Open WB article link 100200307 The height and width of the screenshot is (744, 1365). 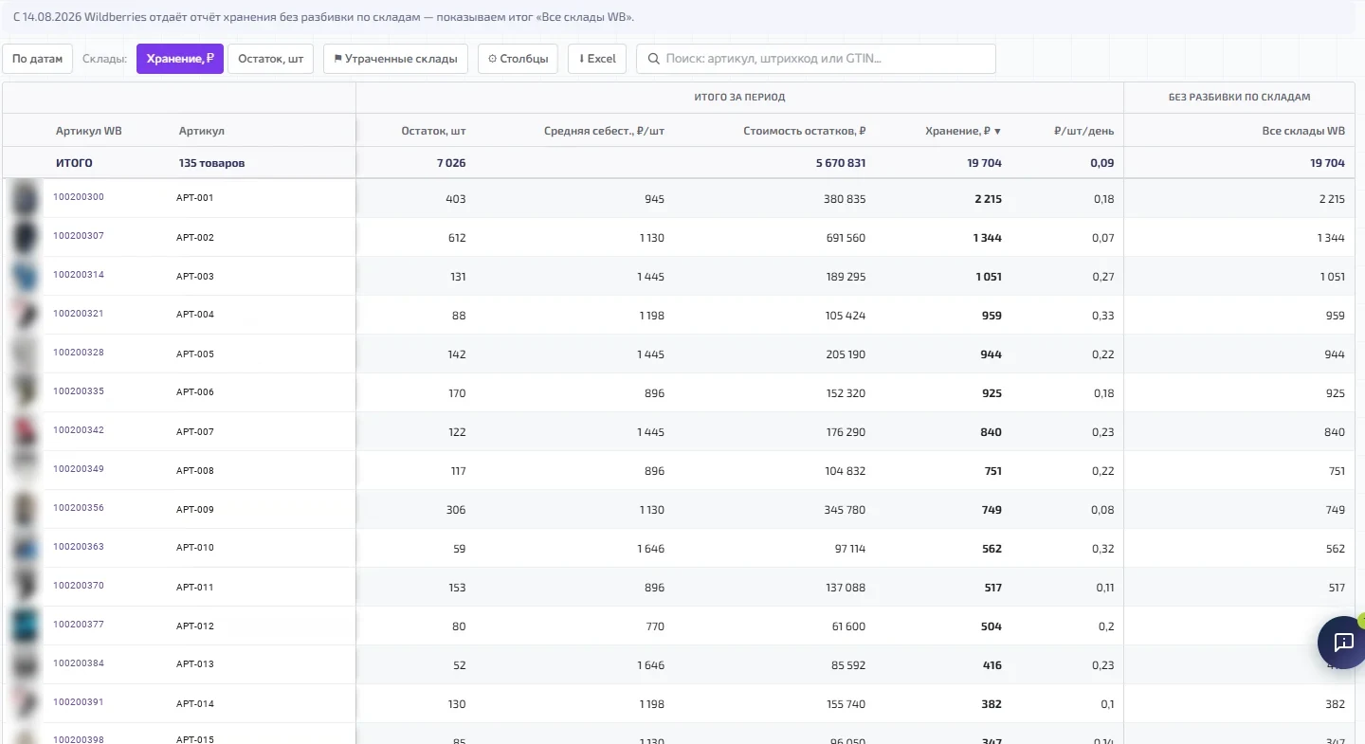point(79,236)
